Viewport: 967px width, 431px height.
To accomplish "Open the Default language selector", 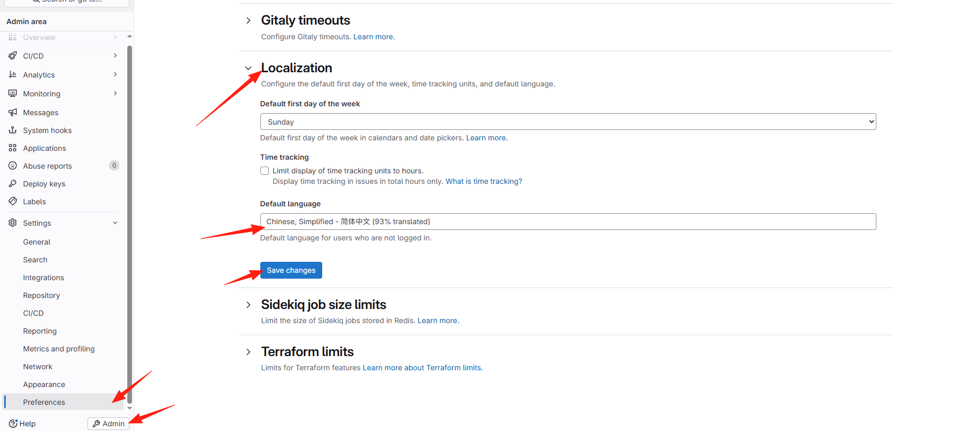I will (x=567, y=222).
